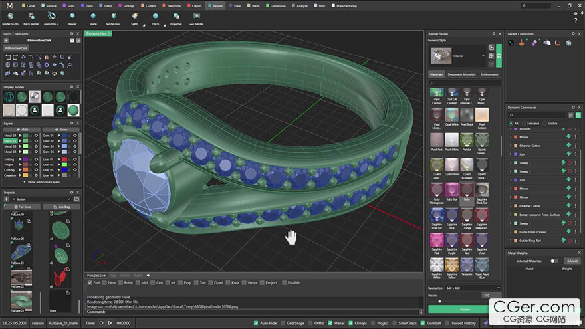Flip the Selected Materials toggle switch
Viewport: 585px width, 329px height.
tap(554, 261)
